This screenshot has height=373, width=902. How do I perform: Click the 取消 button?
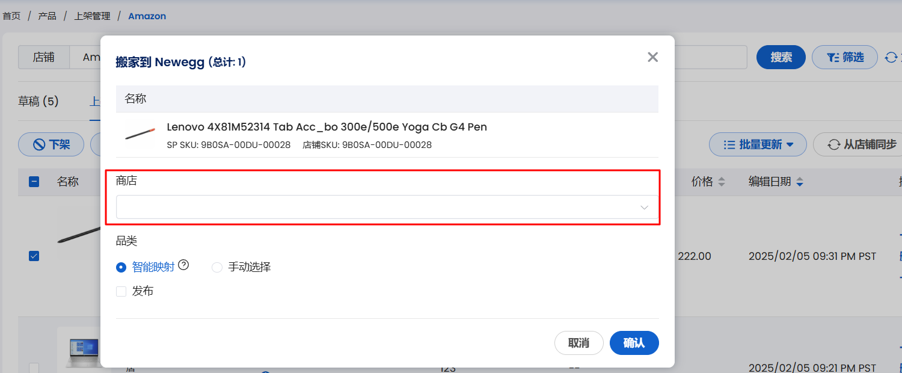click(x=578, y=343)
